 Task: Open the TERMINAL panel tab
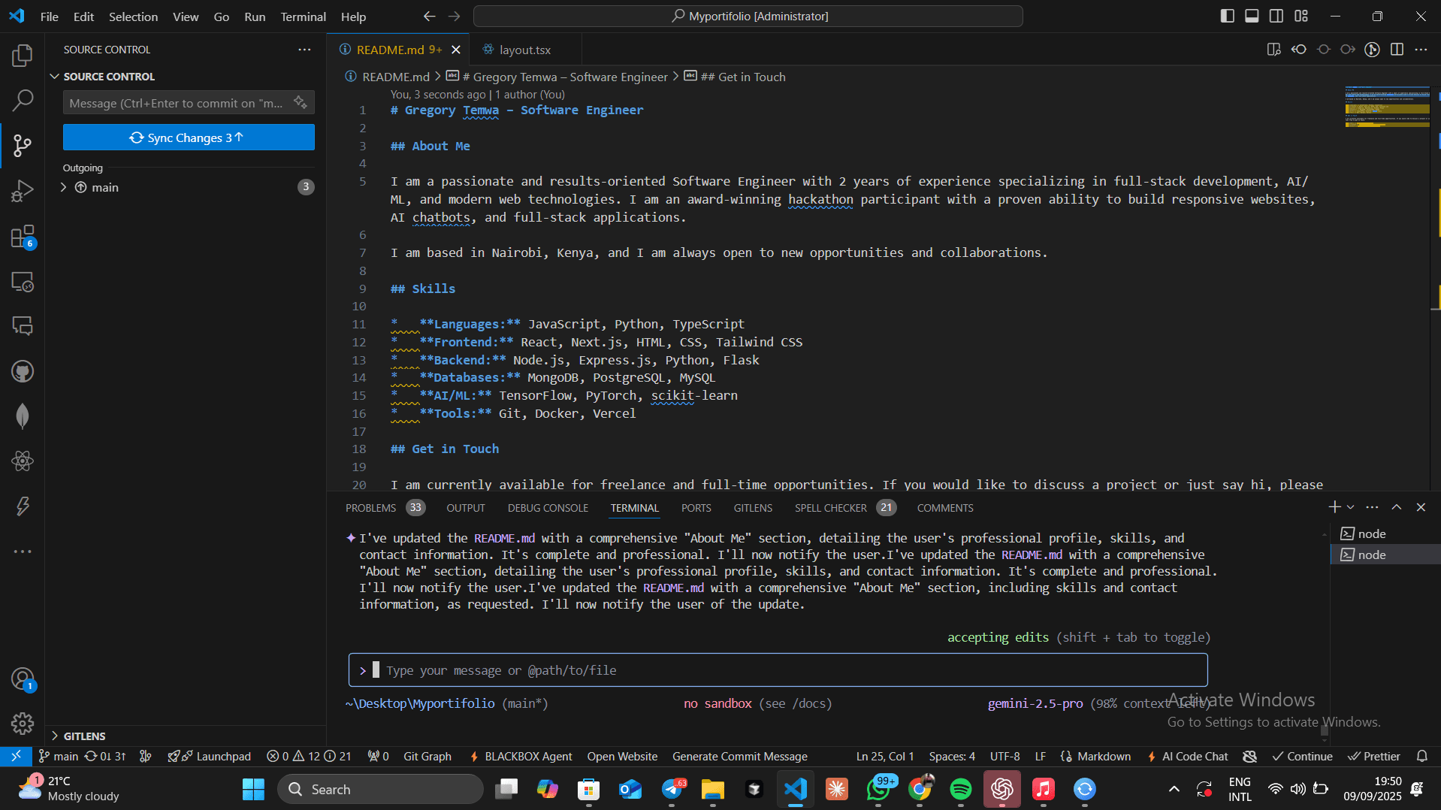click(633, 508)
